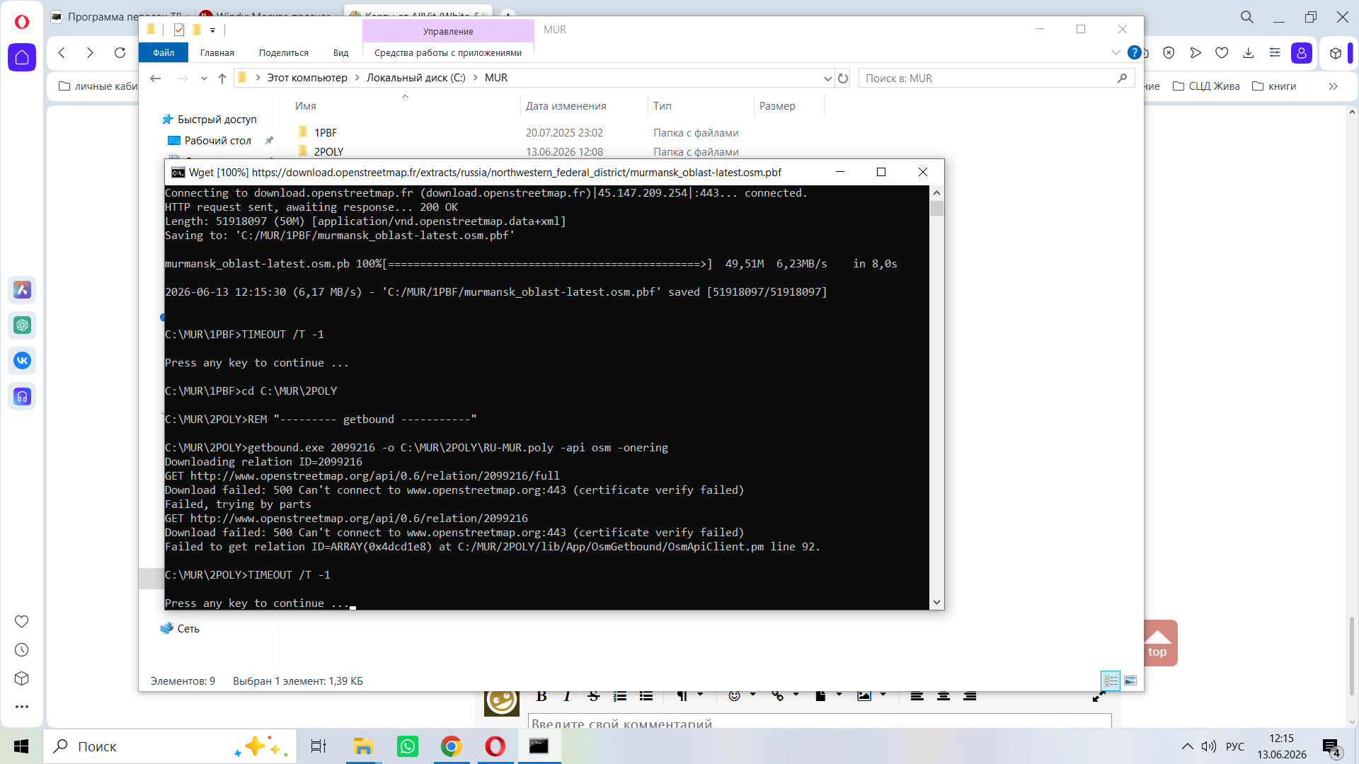The width and height of the screenshot is (1359, 764).
Task: Pin toggle next to Рабочий стол
Action: coord(269,140)
